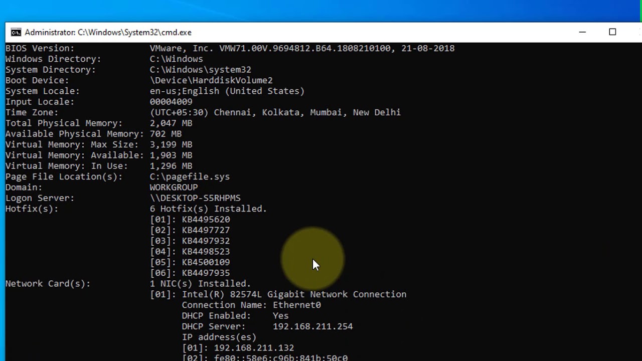
Task: Click DHCP Server address '192.168.211.254'
Action: tap(312, 326)
